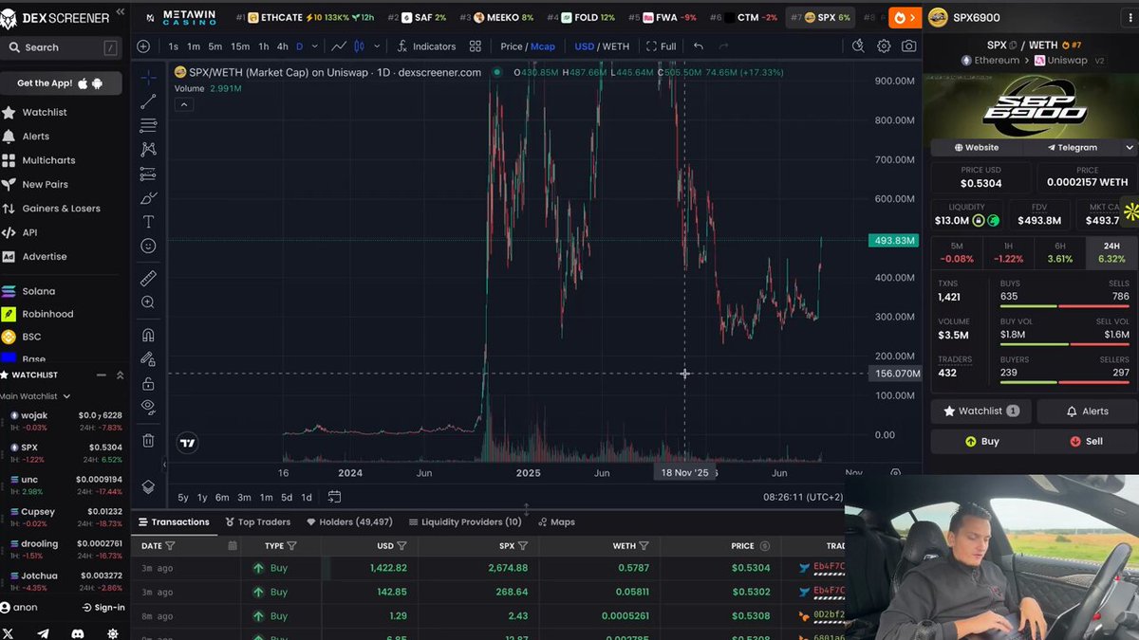The height and width of the screenshot is (640, 1139).
Task: Toggle fullscreen chart with Full
Action: 662,46
